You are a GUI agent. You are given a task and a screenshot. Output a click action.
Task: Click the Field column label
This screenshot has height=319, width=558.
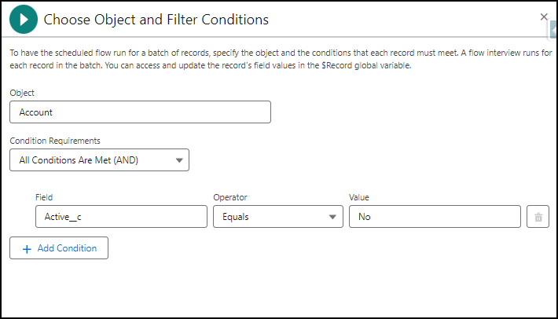pos(44,197)
